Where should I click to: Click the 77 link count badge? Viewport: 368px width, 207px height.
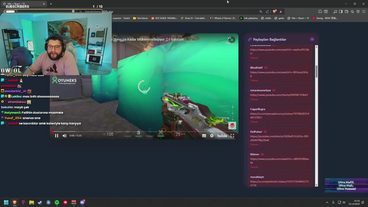point(312,39)
